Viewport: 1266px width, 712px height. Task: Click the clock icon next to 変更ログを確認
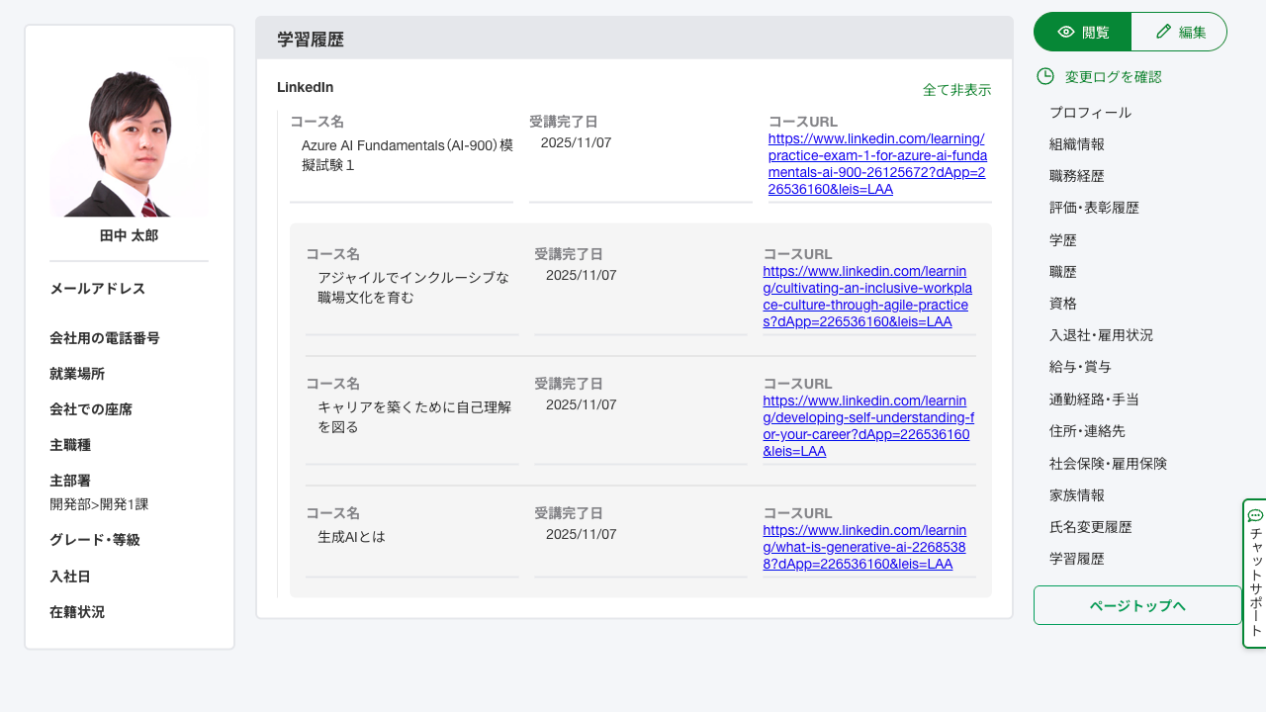(1046, 76)
